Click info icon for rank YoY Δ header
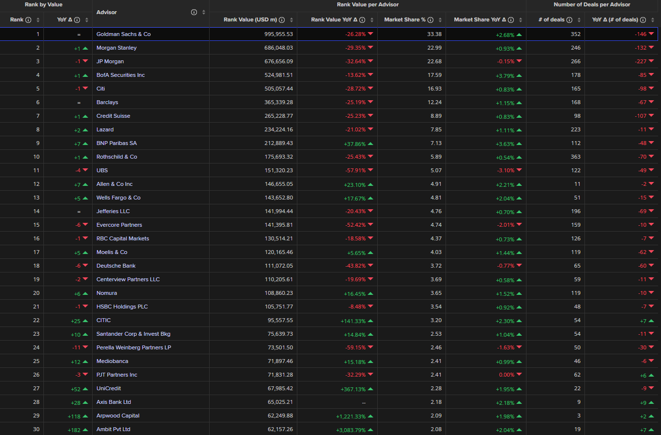661x435 pixels. (78, 20)
